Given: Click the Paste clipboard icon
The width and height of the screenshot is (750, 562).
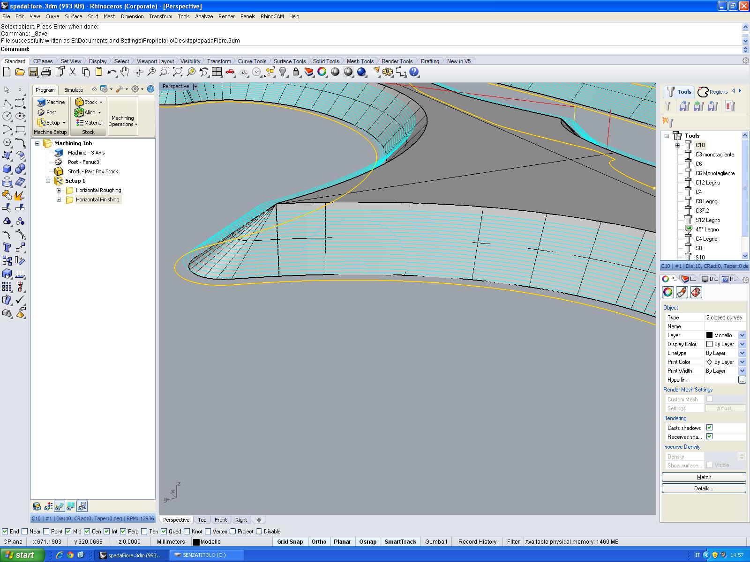Looking at the screenshot, I should click(99, 72).
